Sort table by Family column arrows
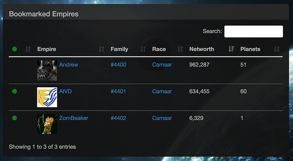The height and width of the screenshot is (161, 293). [x=143, y=49]
